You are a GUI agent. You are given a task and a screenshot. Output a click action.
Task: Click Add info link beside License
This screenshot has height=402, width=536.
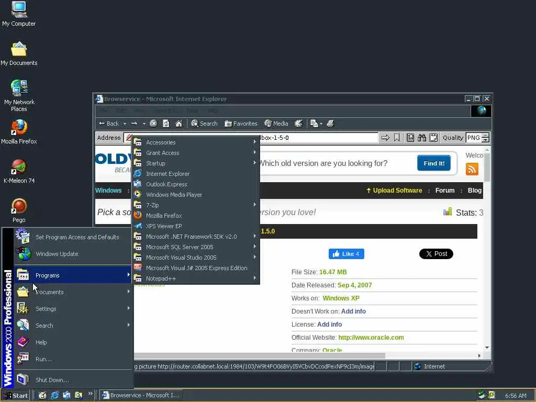pyautogui.click(x=329, y=325)
